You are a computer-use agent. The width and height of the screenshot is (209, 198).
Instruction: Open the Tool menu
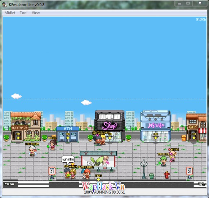click(x=23, y=13)
